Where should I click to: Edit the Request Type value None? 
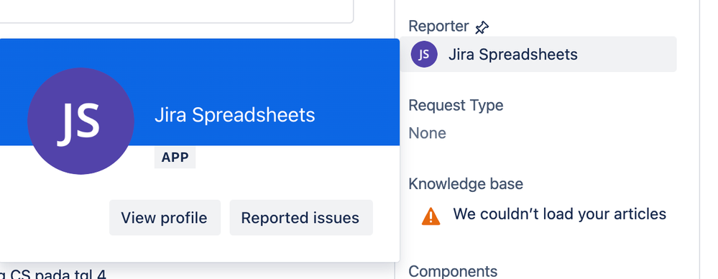pyautogui.click(x=427, y=133)
